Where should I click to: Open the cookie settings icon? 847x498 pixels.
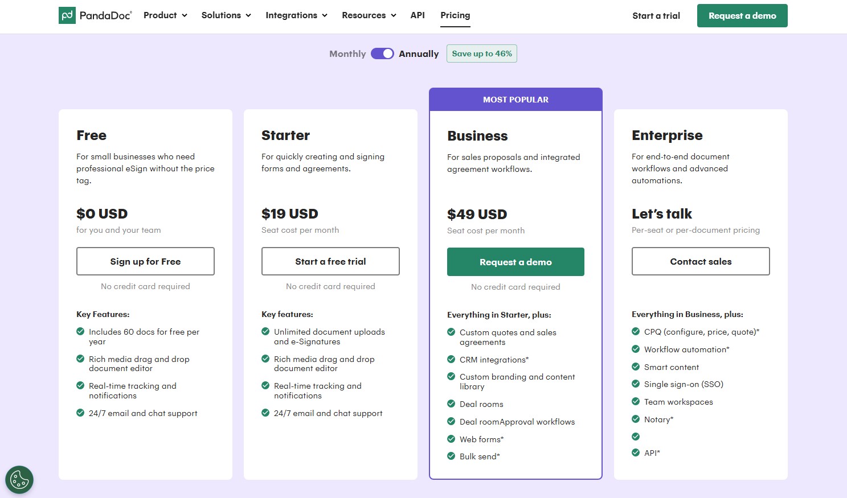19,480
